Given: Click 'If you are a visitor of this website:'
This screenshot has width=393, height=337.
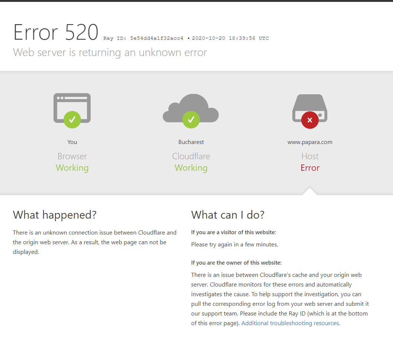Looking at the screenshot, I should [x=233, y=232].
